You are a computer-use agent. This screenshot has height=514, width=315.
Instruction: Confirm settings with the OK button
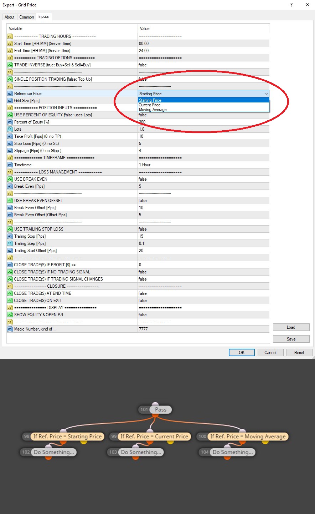point(242,353)
